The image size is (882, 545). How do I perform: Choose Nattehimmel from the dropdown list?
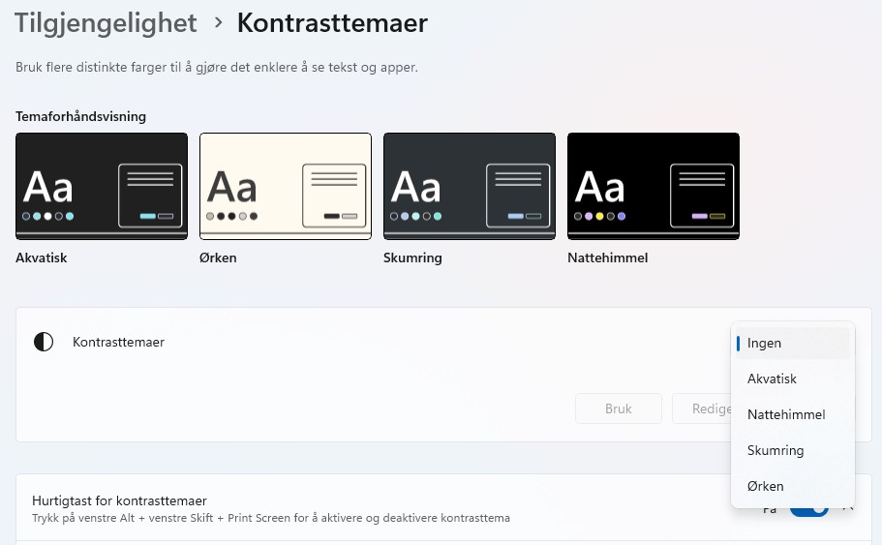[793, 415]
